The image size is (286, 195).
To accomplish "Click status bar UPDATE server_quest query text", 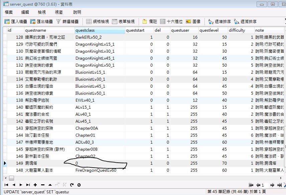I will tap(36, 192).
